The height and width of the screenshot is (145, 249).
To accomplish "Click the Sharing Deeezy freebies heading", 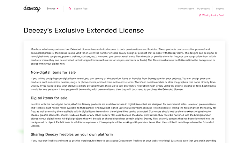I will tap(72, 134).
